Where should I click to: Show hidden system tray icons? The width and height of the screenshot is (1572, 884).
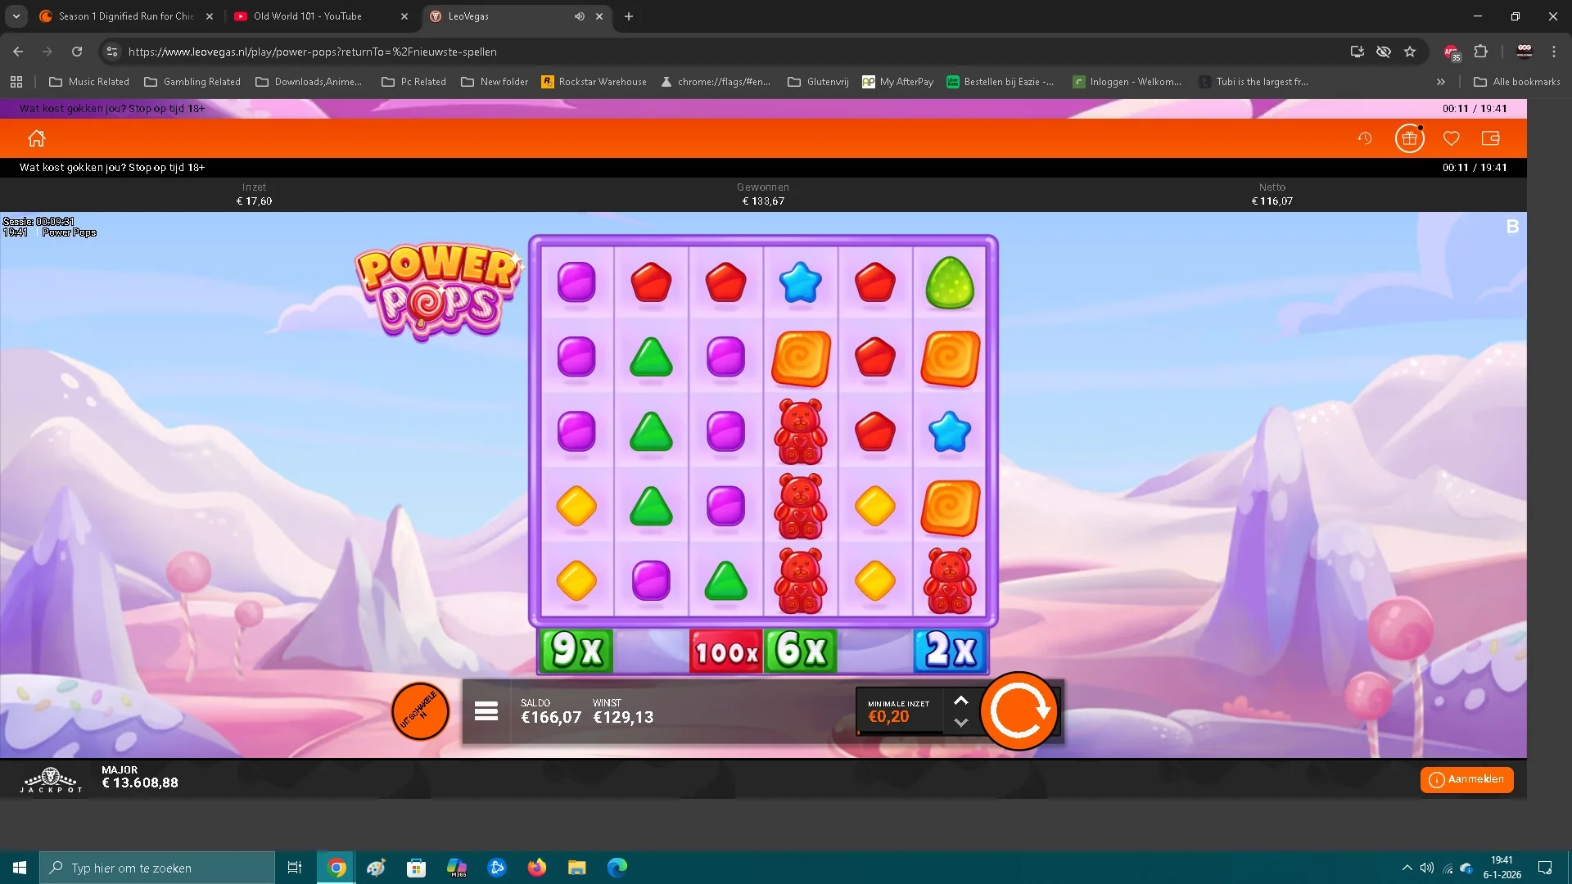1407,868
